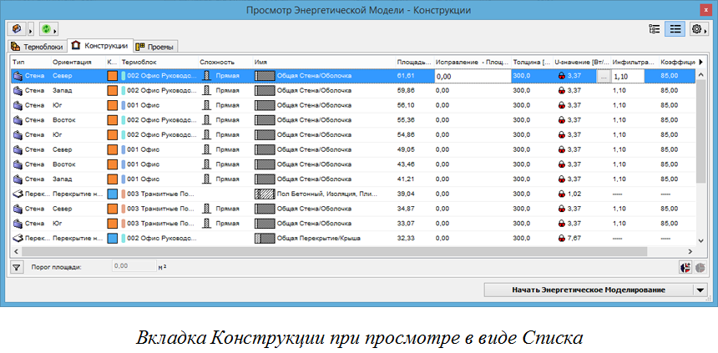Click the straight wall complexity icon in 54,86 row

[207, 134]
